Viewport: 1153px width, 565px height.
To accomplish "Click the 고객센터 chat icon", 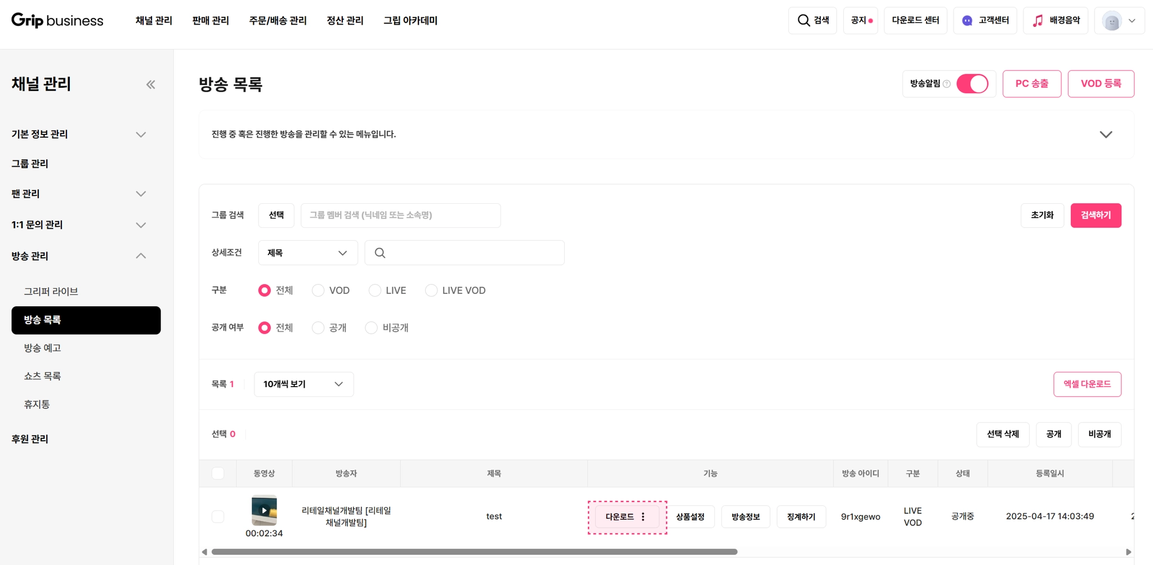I will coord(967,21).
